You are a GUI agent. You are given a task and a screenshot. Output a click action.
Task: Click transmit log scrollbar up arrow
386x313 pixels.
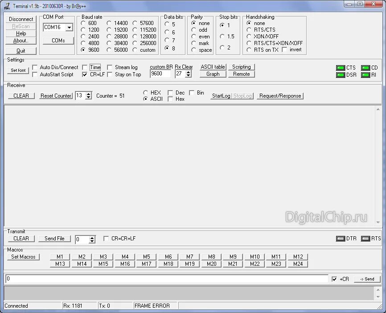point(378,290)
